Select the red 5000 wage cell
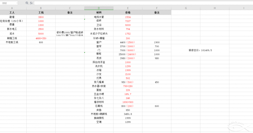The image size is (253, 133). [x=41, y=34]
